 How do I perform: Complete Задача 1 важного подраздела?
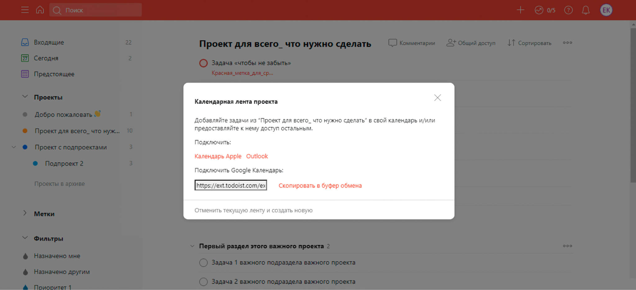(203, 263)
